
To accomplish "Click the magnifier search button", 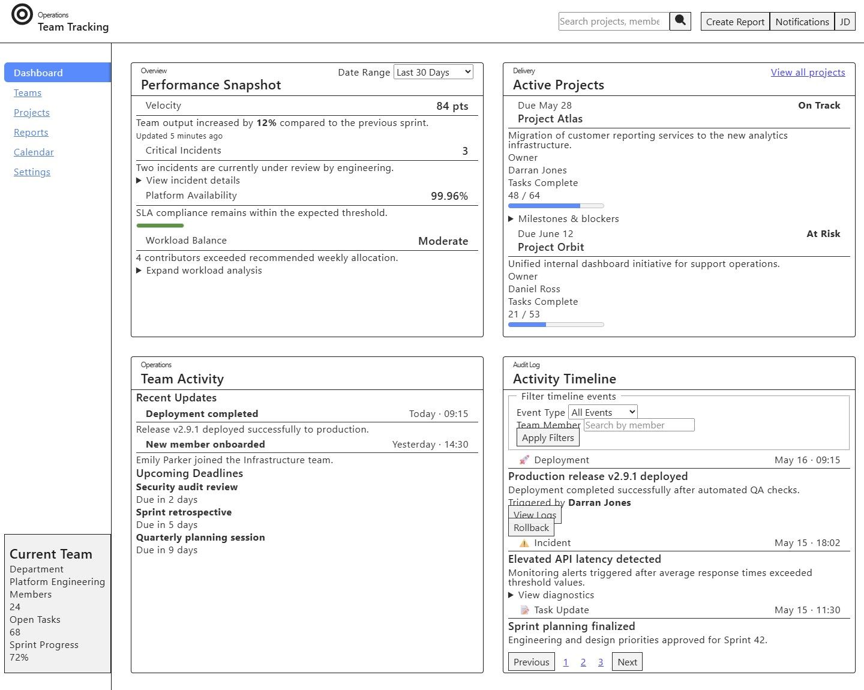I will pyautogui.click(x=680, y=21).
